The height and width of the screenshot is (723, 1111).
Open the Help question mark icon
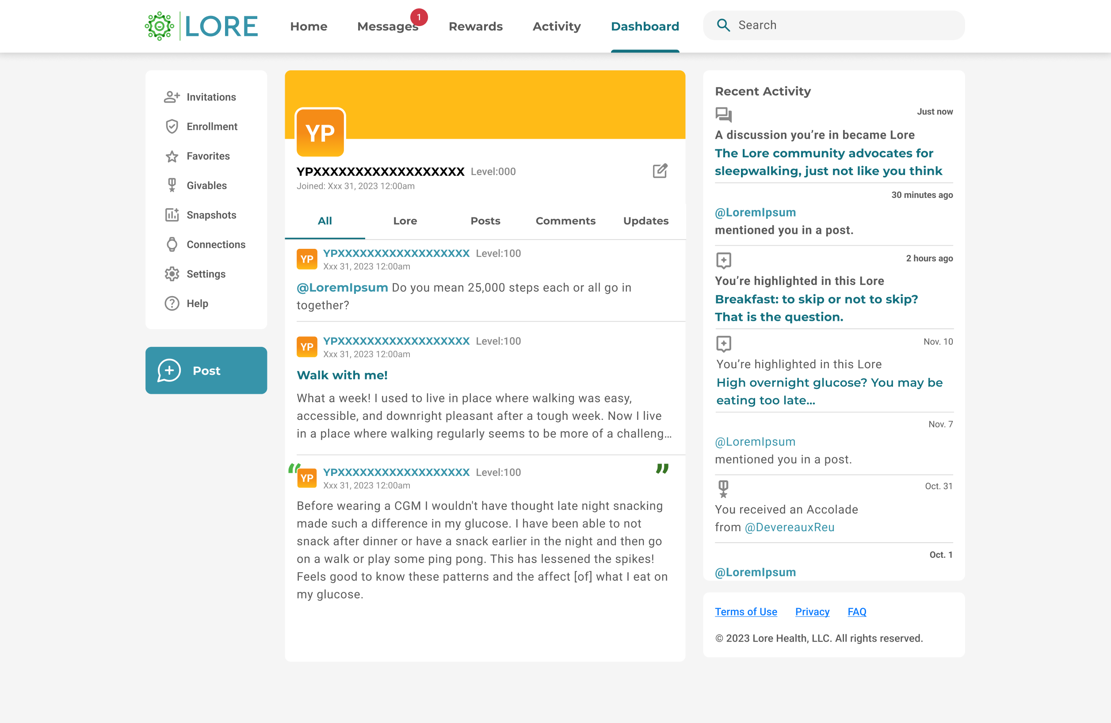172,304
